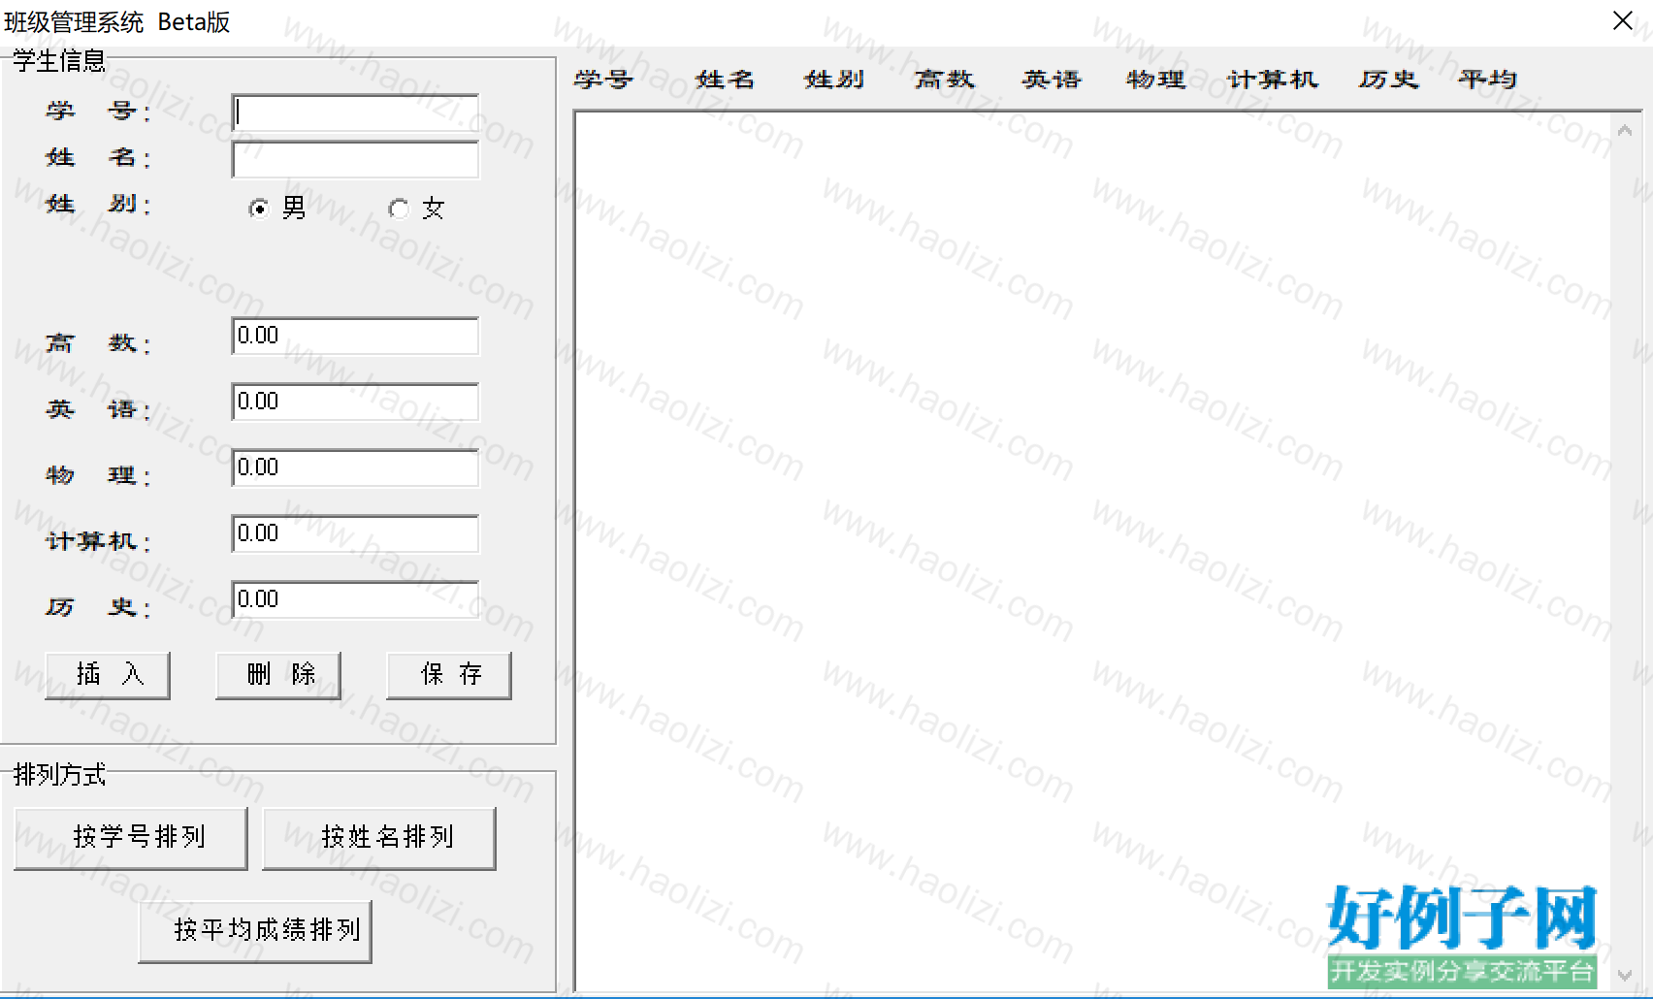The image size is (1653, 999).
Task: Click the 姓别 column header label
Action: tap(834, 80)
